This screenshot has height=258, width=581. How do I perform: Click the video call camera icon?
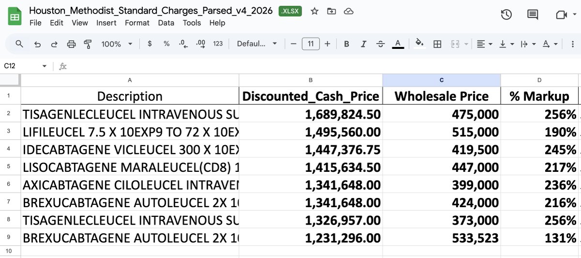(561, 15)
